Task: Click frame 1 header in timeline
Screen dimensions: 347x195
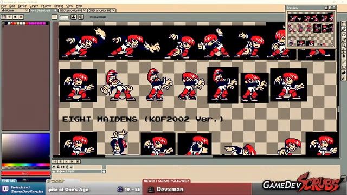Action: point(104,167)
